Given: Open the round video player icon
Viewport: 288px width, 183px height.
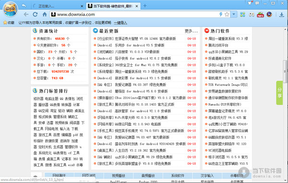Looking at the screenshot, I should pos(269,14).
